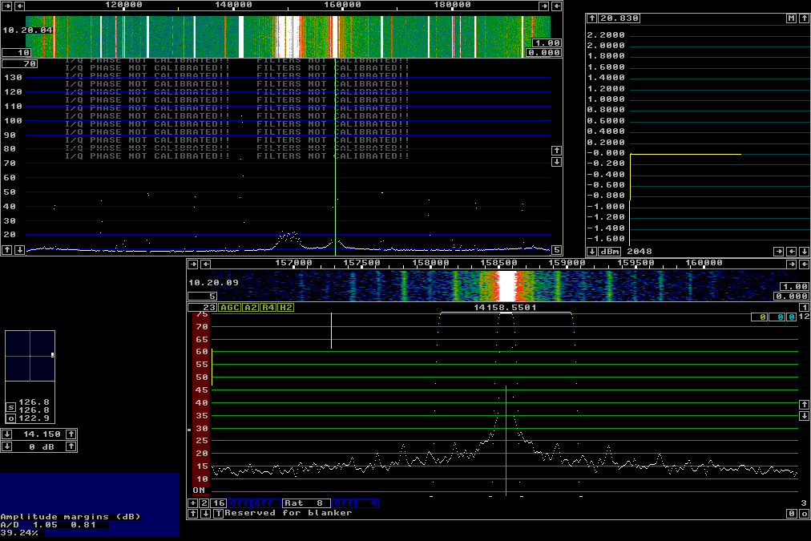
Task: Click right arrow at high-res waterfall top-left
Action: [193, 264]
